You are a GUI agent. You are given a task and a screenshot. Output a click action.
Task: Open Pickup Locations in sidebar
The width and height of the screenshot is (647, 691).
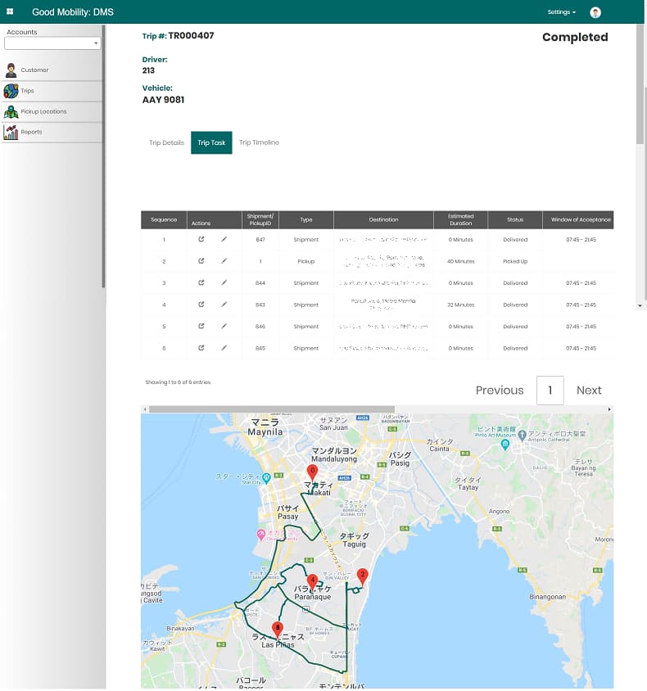43,111
